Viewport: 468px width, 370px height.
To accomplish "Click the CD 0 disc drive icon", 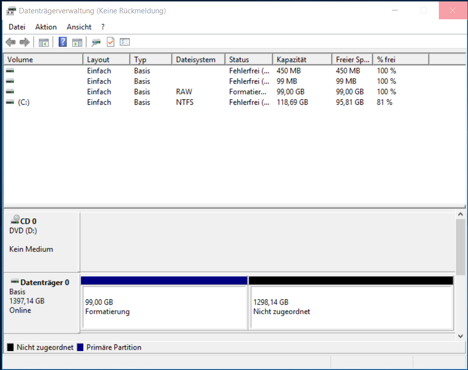I will [15, 220].
